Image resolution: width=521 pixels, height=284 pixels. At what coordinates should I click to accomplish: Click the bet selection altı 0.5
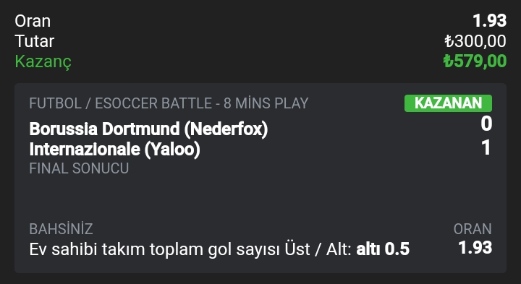383,249
